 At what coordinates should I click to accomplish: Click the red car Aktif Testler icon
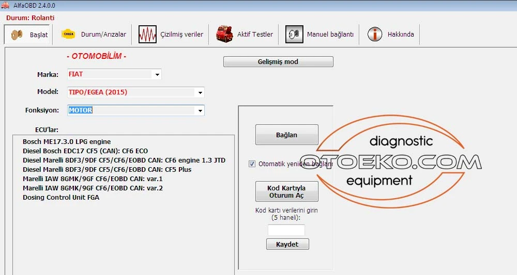tap(224, 34)
